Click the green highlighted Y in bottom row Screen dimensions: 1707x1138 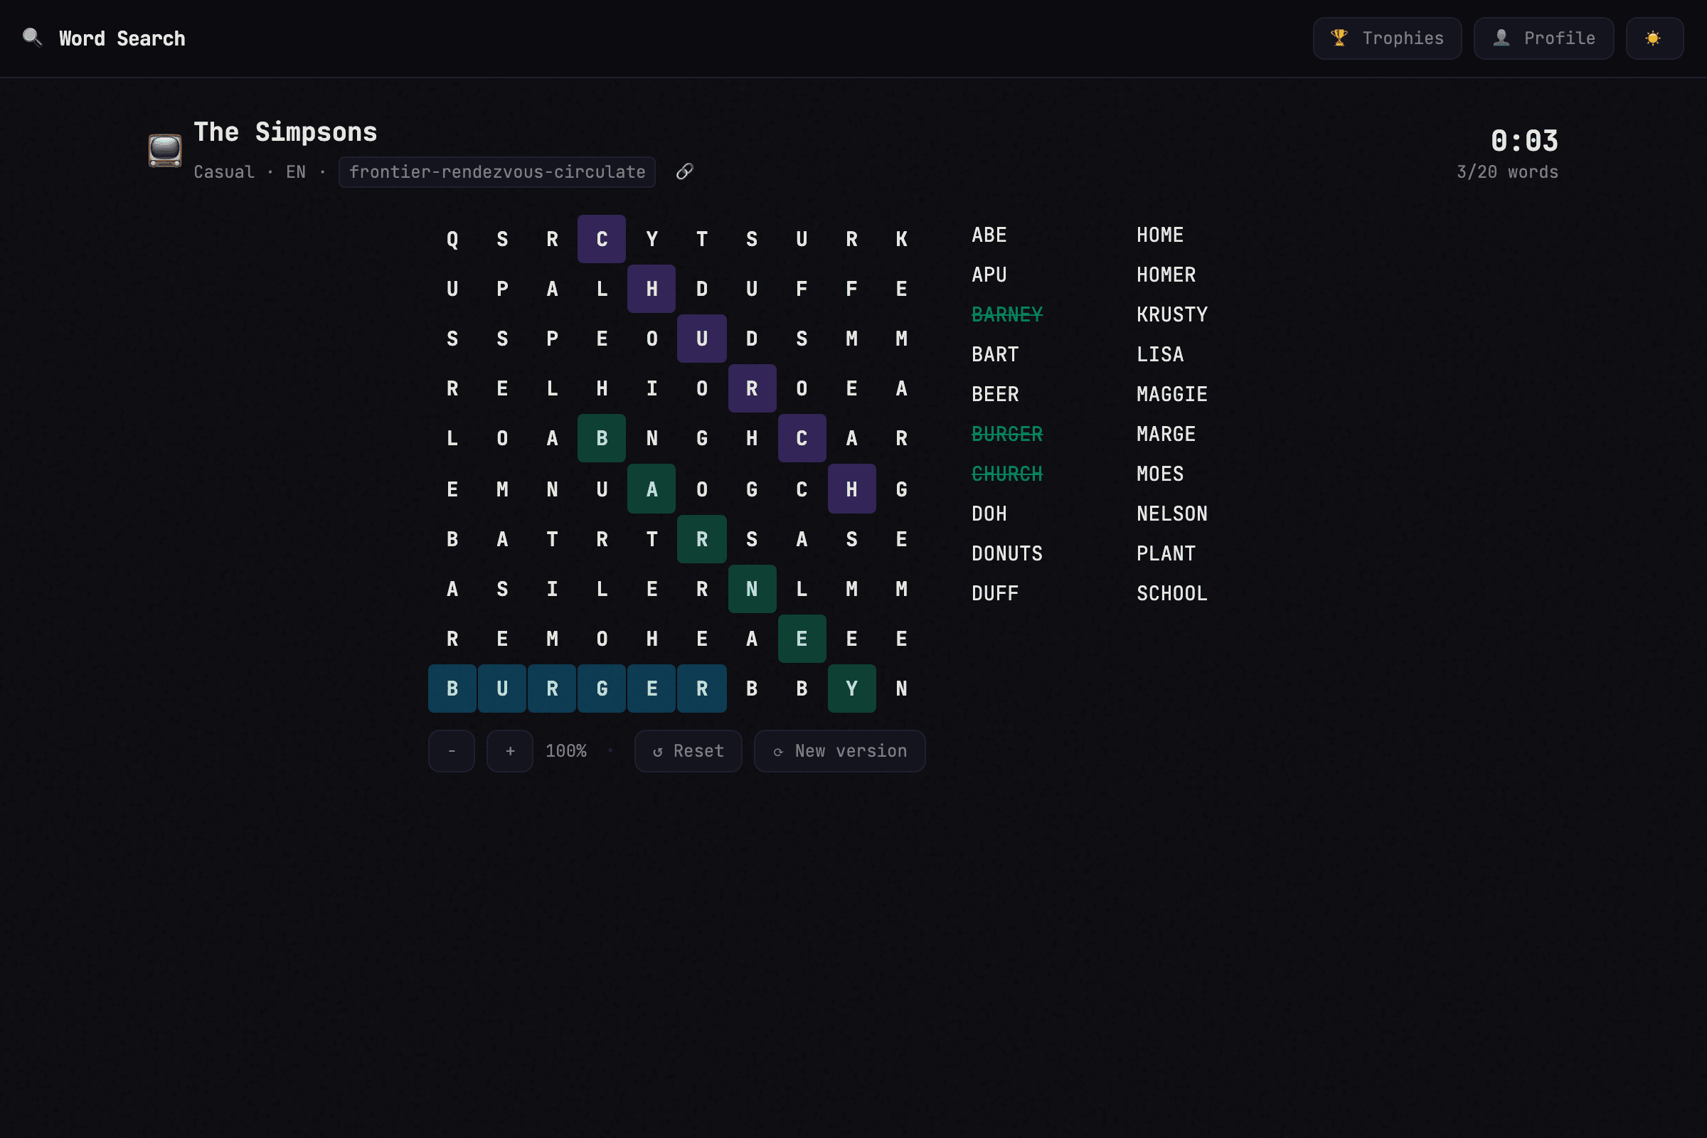(x=851, y=688)
